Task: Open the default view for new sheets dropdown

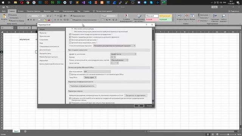Action: [x=119, y=60]
